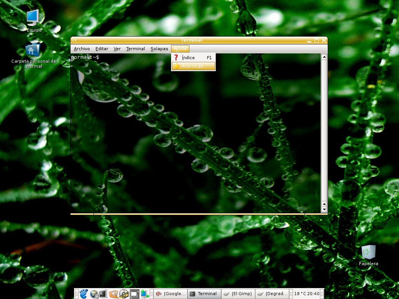Switch to the [Google... taskbar window

point(171,294)
